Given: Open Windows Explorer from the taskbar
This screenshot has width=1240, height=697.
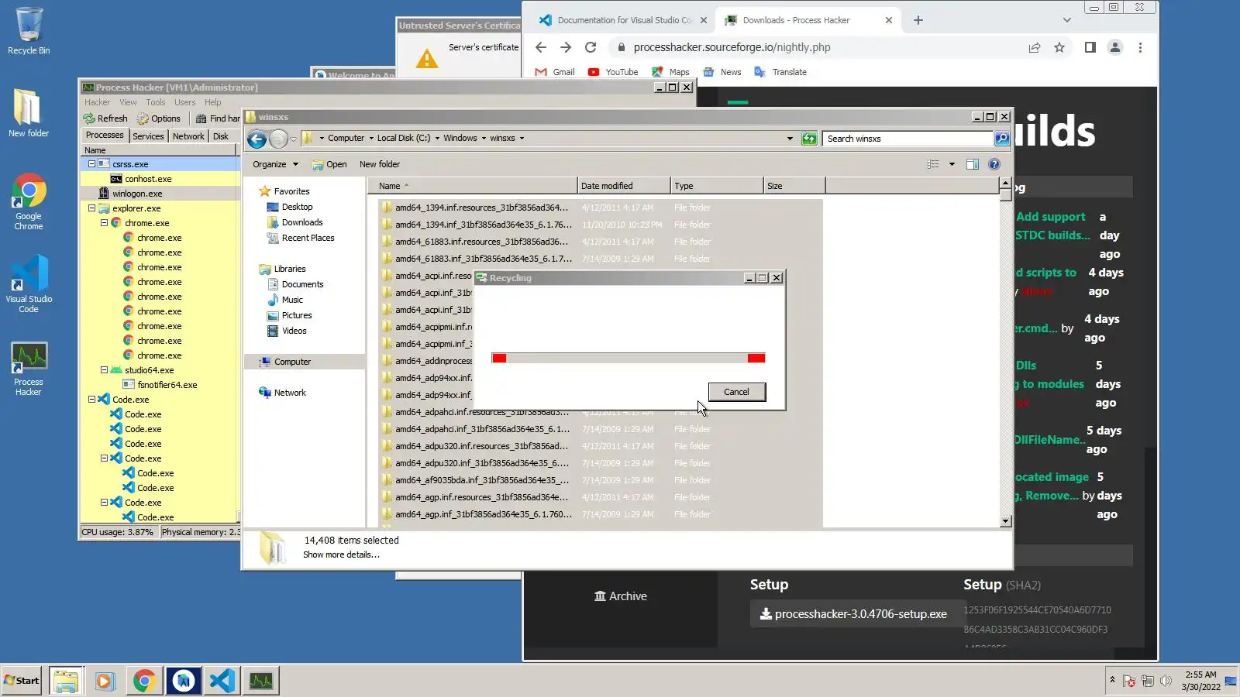Looking at the screenshot, I should pyautogui.click(x=66, y=681).
